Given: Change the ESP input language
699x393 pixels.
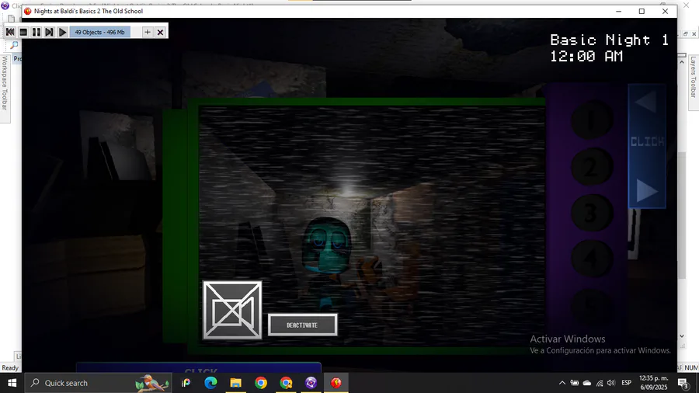Looking at the screenshot, I should point(626,383).
